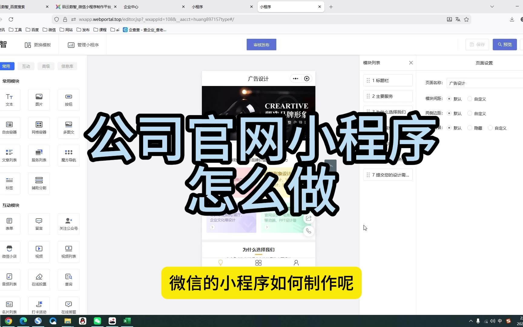Open the browser tab list dropdown
This screenshot has width=523, height=327.
coord(492,7)
